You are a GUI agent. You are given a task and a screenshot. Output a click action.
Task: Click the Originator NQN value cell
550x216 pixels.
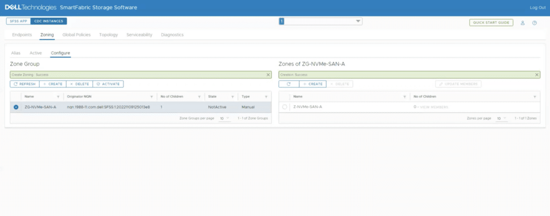[108, 107]
